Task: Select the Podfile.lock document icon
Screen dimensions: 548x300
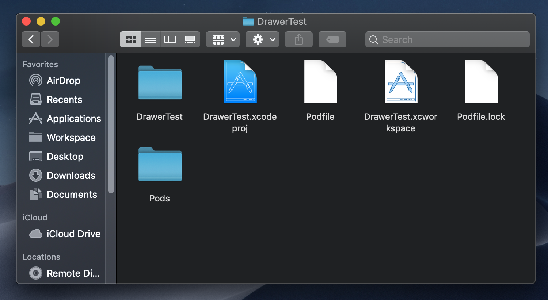Action: pyautogui.click(x=481, y=81)
